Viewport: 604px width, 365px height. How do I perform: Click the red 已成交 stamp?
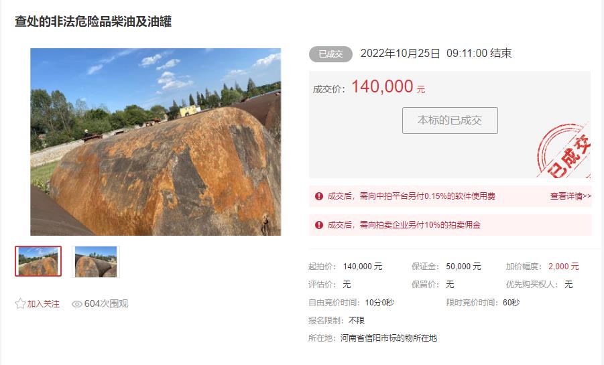(x=564, y=151)
